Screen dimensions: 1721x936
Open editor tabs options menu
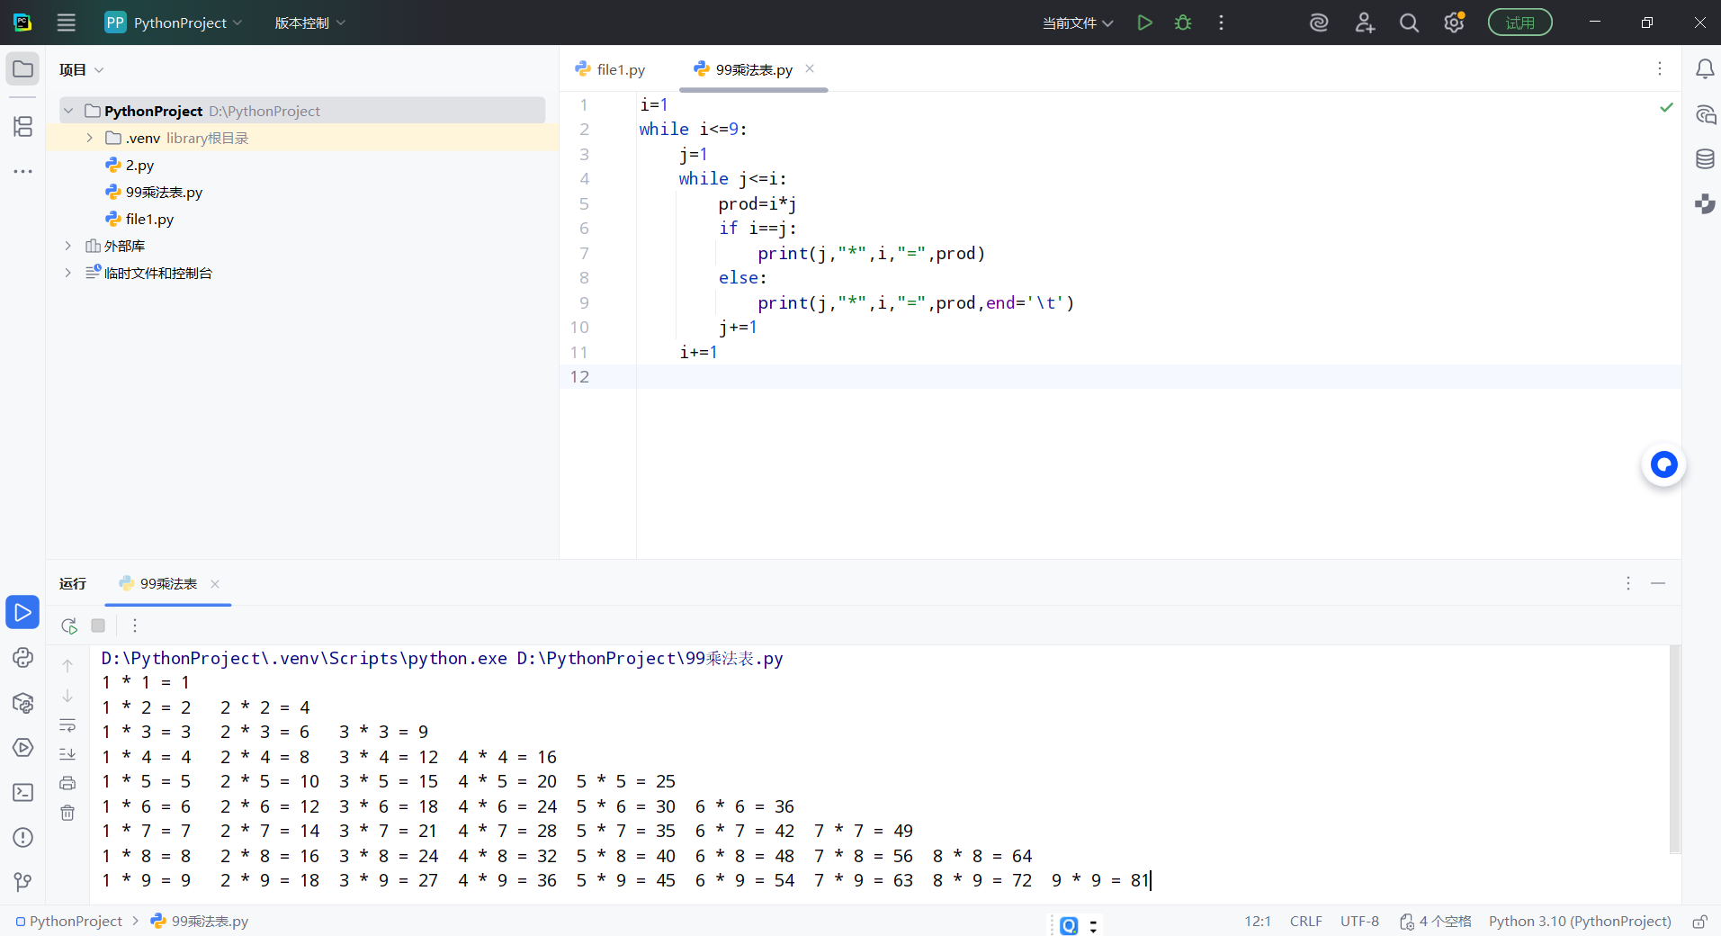1660,69
